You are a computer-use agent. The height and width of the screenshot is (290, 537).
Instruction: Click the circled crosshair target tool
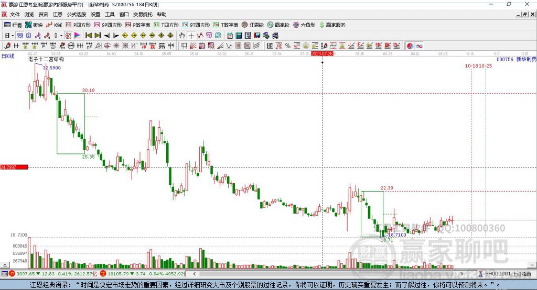click(107, 46)
